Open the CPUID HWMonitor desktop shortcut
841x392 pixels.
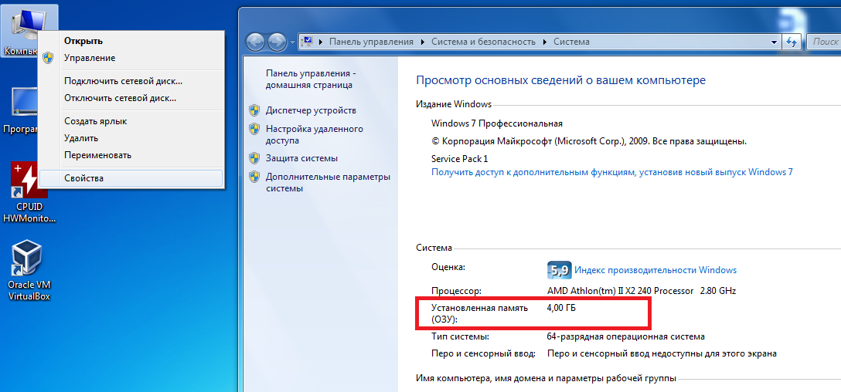[x=29, y=193]
